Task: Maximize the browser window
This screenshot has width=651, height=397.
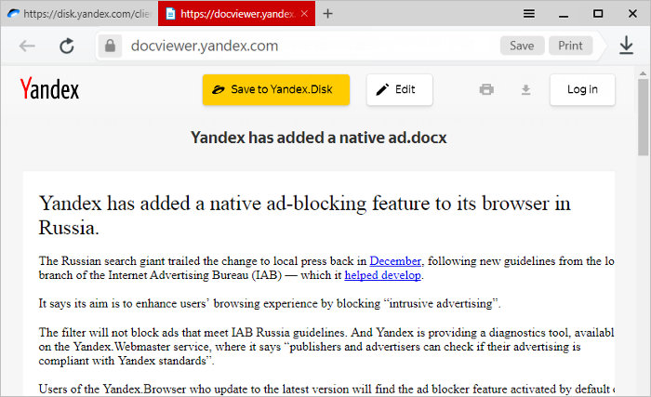Action: [598, 14]
